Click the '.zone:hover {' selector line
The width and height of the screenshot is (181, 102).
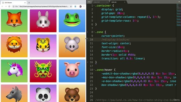(x=105, y=70)
